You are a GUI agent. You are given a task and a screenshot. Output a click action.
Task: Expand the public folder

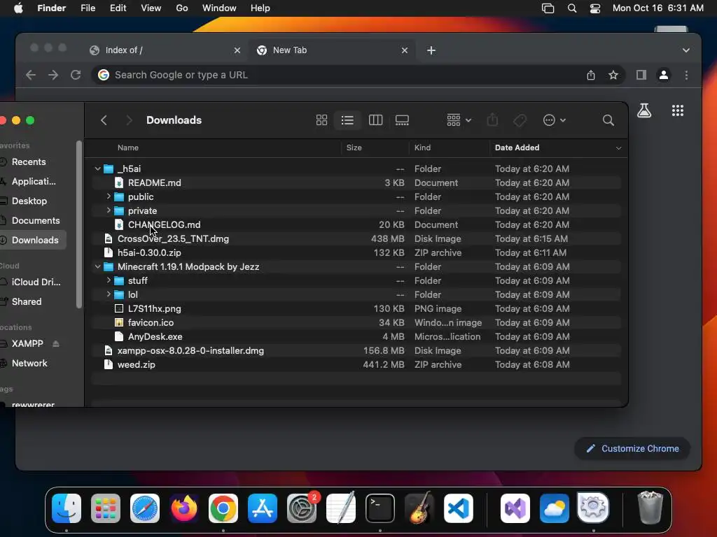point(109,196)
